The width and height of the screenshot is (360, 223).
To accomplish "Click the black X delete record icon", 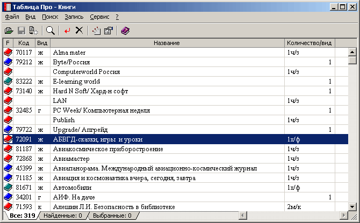I will coord(79,30).
